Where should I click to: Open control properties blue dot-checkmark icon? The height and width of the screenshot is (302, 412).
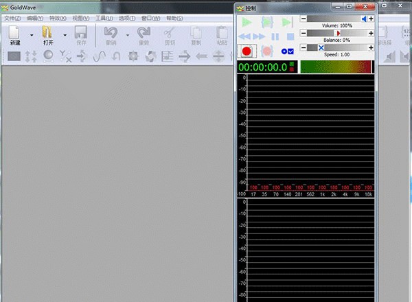[x=288, y=51]
